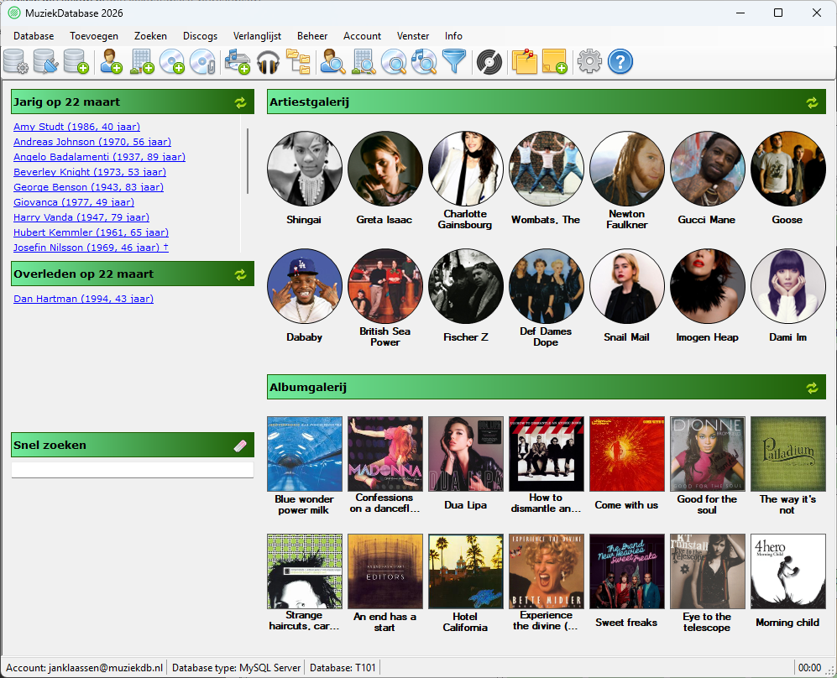Click the Snel zoeken input field

pyautogui.click(x=132, y=470)
